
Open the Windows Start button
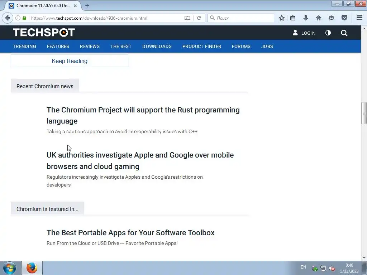pos(10,268)
